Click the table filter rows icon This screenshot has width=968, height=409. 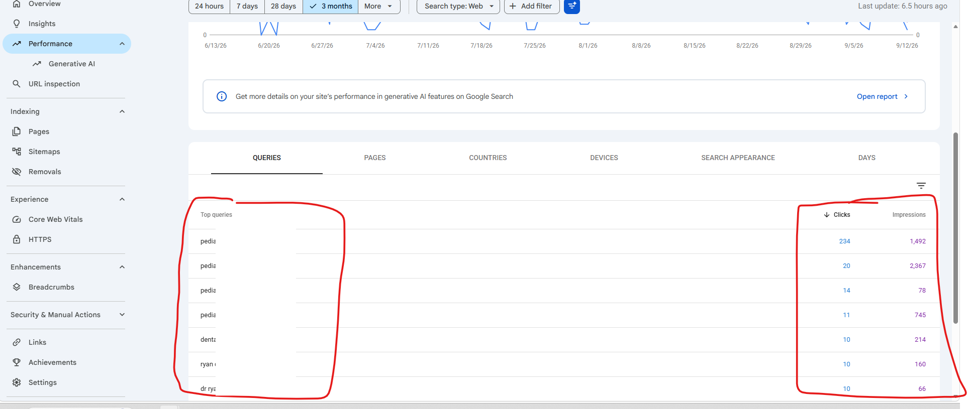click(x=921, y=186)
